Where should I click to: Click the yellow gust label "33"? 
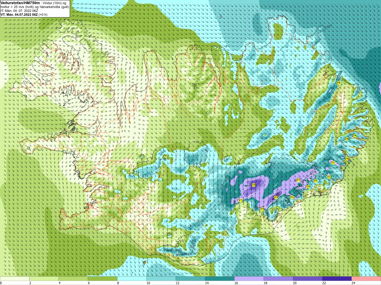pos(276,197)
